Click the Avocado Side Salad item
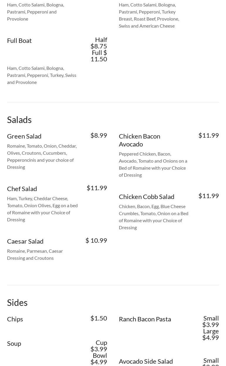226x366 pixels. [146, 361]
